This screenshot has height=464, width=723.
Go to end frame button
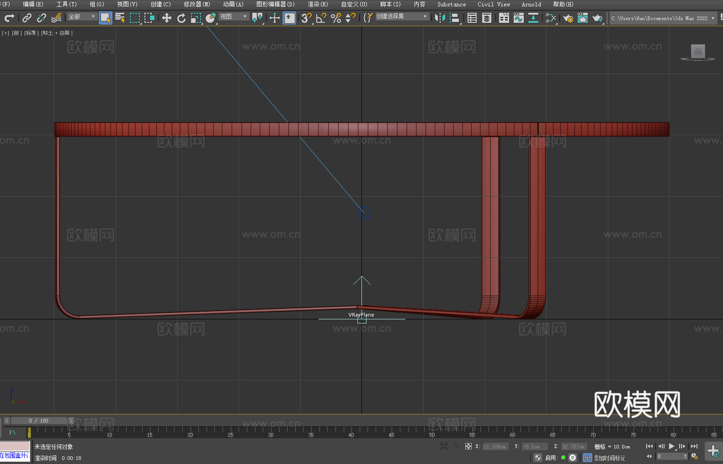click(694, 446)
